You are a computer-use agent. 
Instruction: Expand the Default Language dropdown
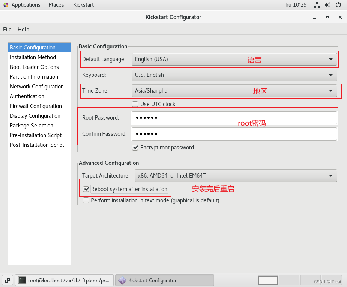click(234, 59)
